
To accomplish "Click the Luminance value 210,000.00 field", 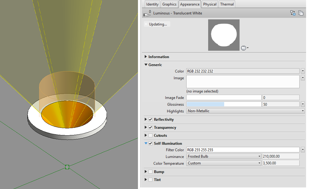I will coord(281,156).
